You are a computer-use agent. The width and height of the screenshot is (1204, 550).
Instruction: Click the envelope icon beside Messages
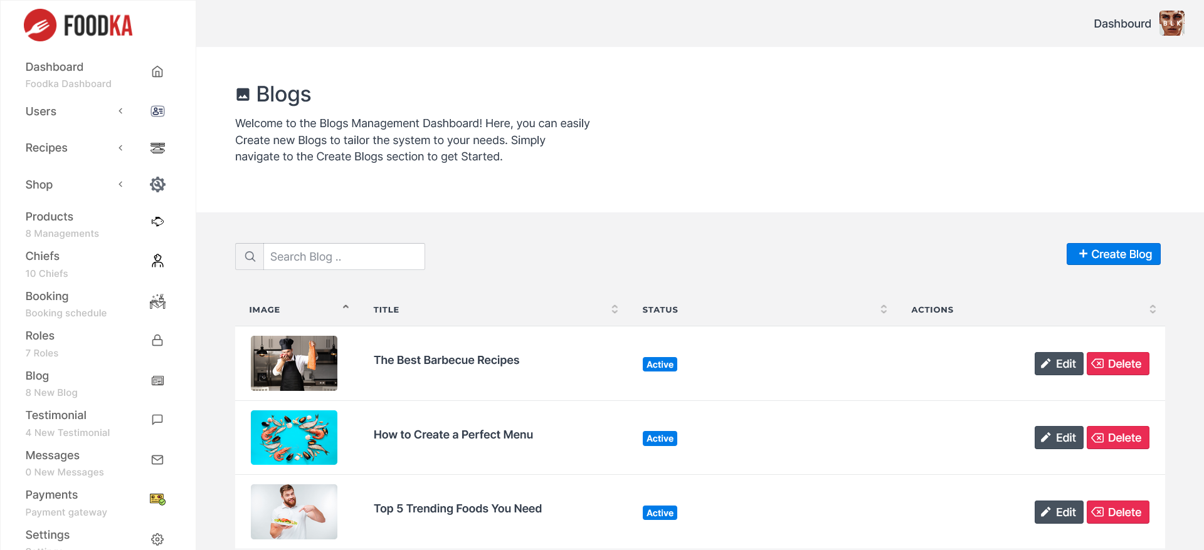tap(157, 460)
